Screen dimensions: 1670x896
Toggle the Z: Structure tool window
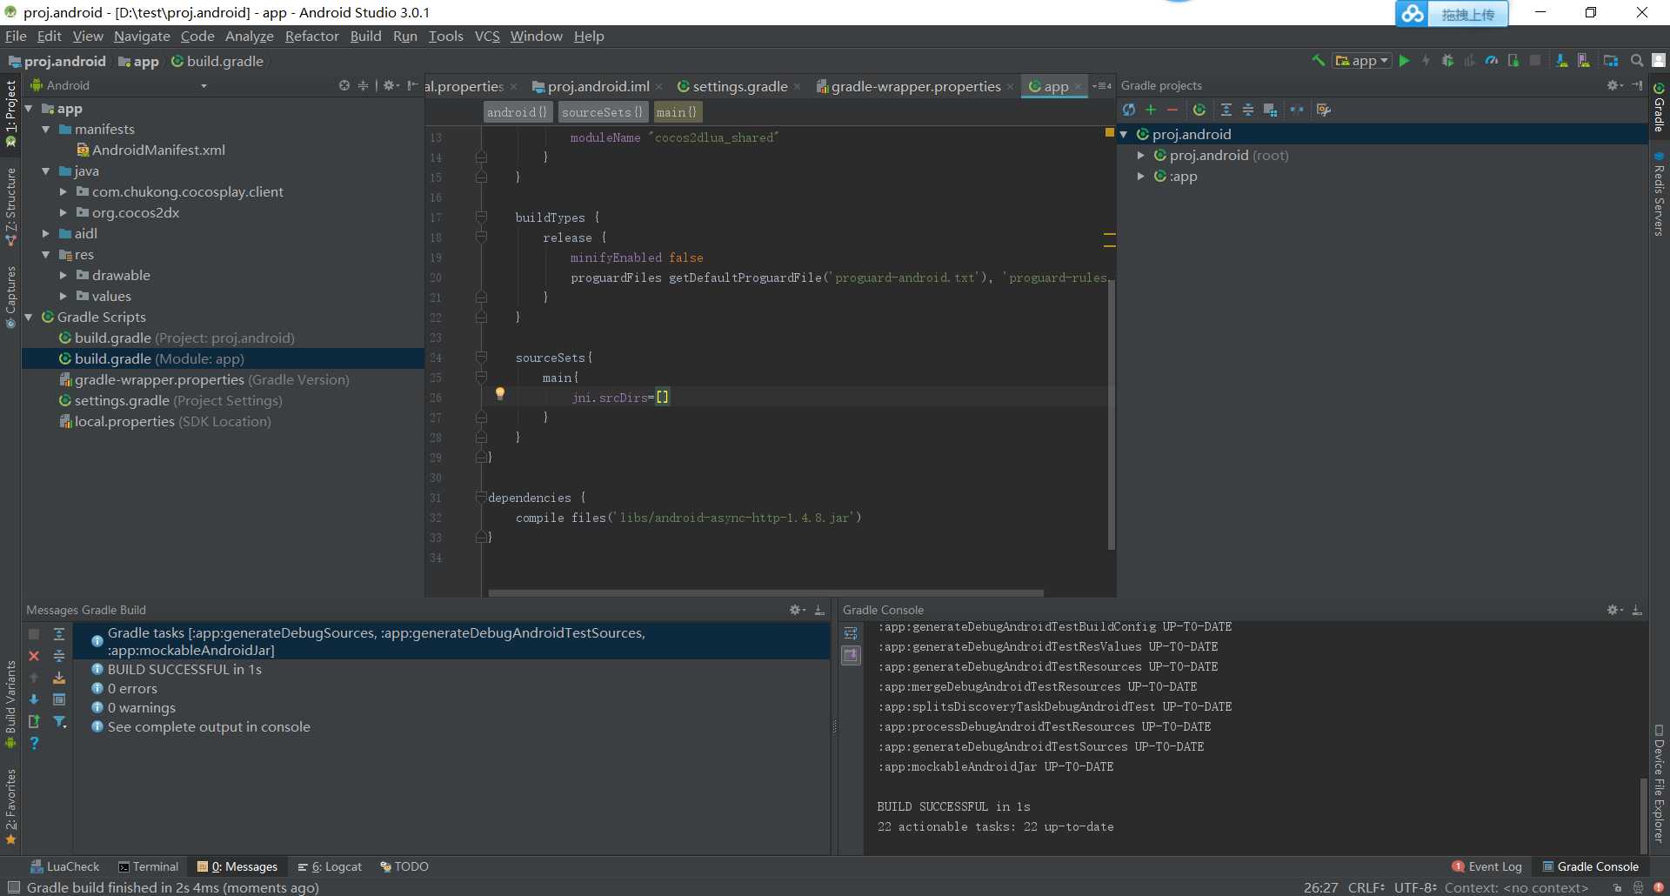point(10,207)
